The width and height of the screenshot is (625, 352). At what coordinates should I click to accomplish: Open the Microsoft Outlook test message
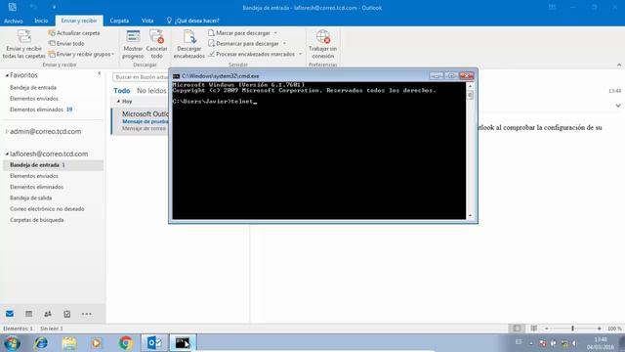(141, 121)
